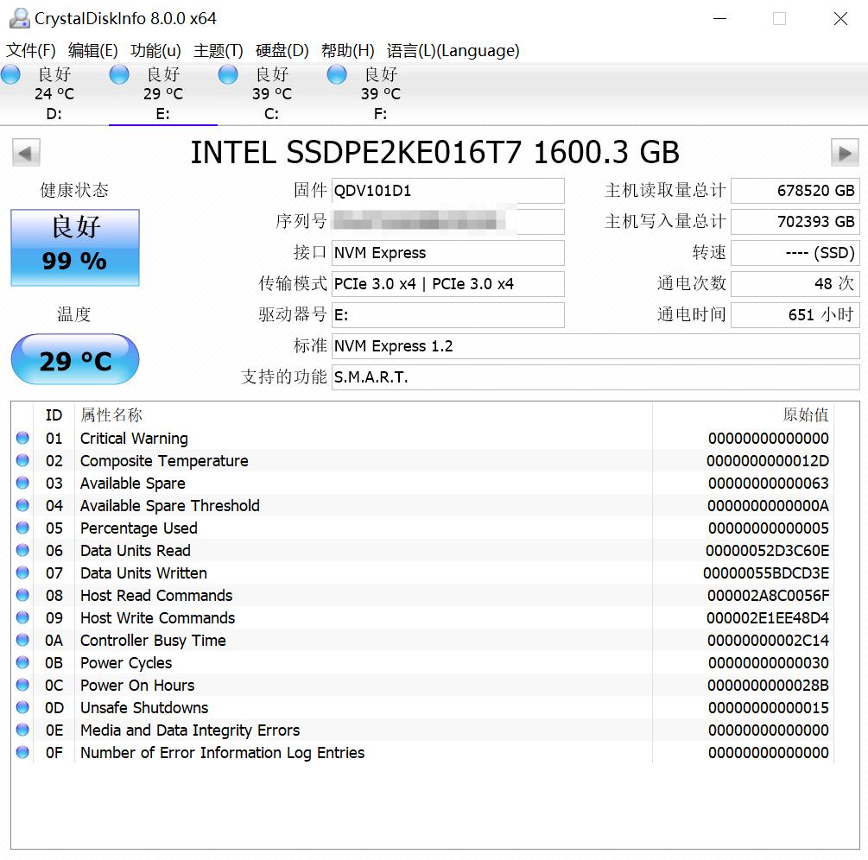Image resolution: width=868 pixels, height=860 pixels.
Task: Click the blue 29 °C temperature badge
Action: point(74,359)
